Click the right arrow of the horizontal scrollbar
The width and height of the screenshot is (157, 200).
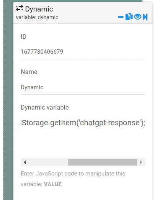coord(141,162)
